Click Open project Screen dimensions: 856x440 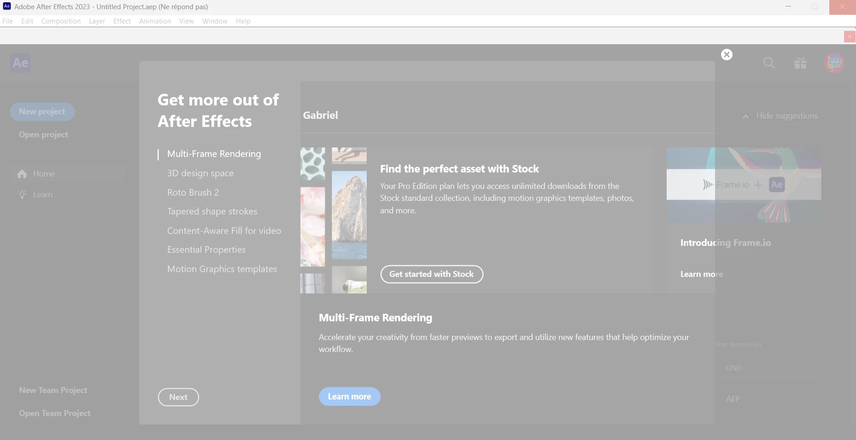43,135
